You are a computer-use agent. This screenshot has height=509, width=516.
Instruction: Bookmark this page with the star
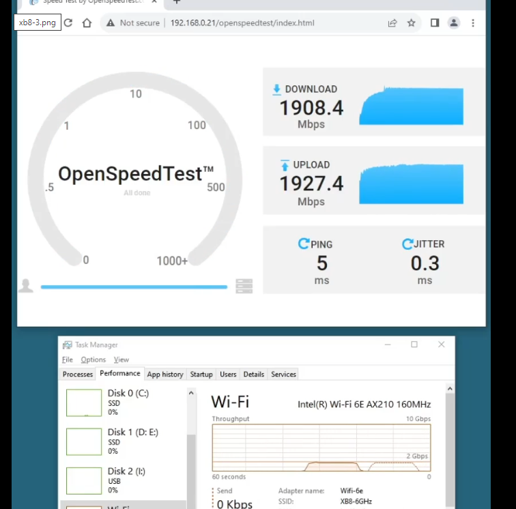[411, 23]
